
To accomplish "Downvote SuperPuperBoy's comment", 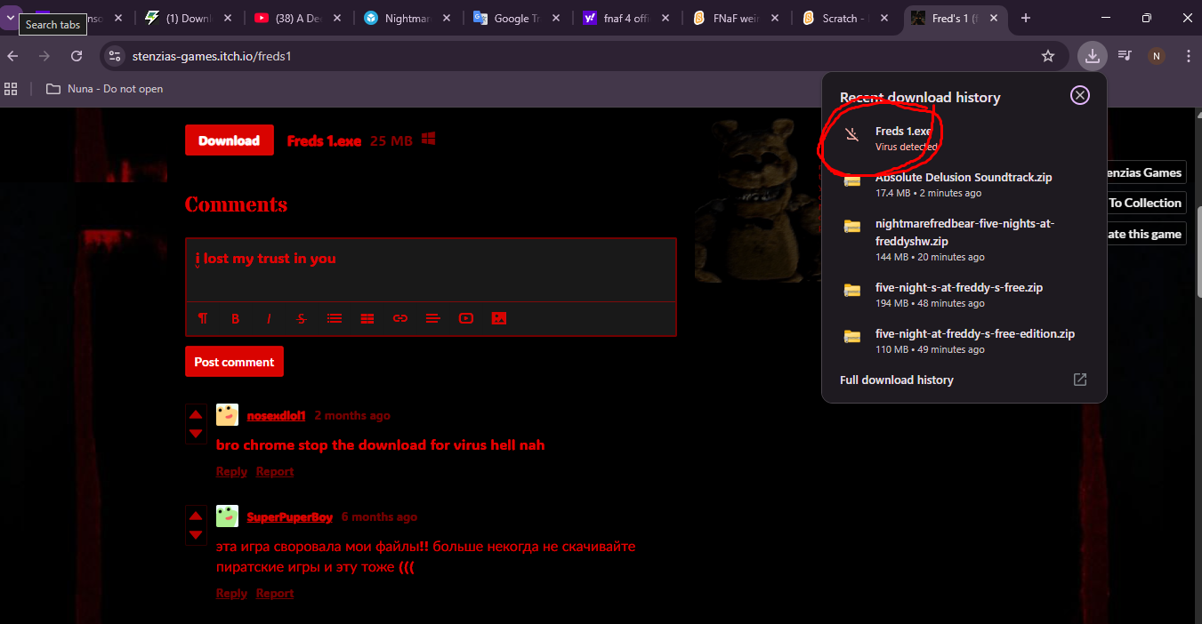I will [196, 535].
